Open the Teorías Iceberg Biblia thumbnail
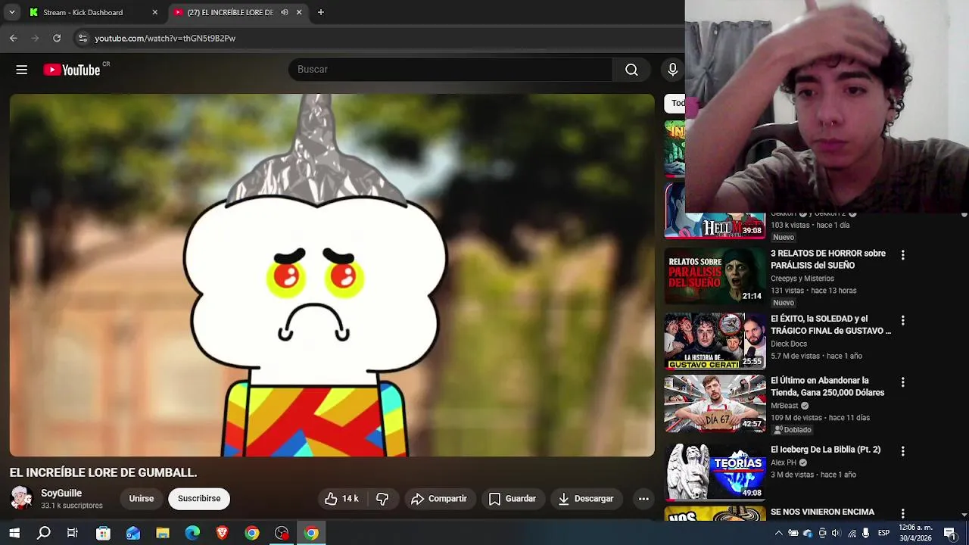 (x=715, y=472)
